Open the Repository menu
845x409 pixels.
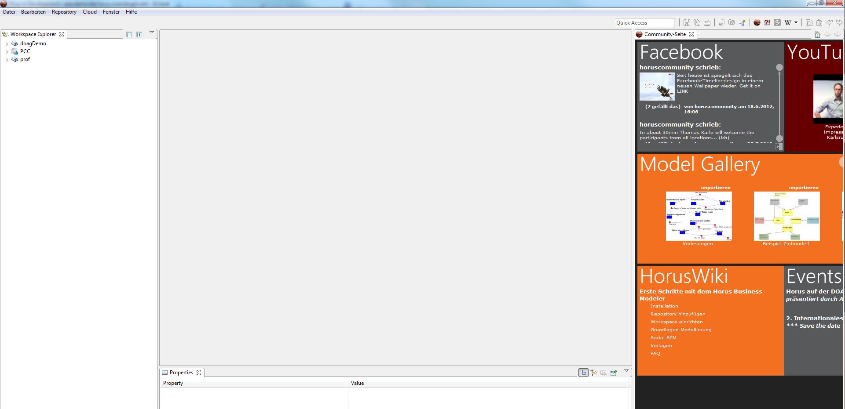click(x=64, y=12)
